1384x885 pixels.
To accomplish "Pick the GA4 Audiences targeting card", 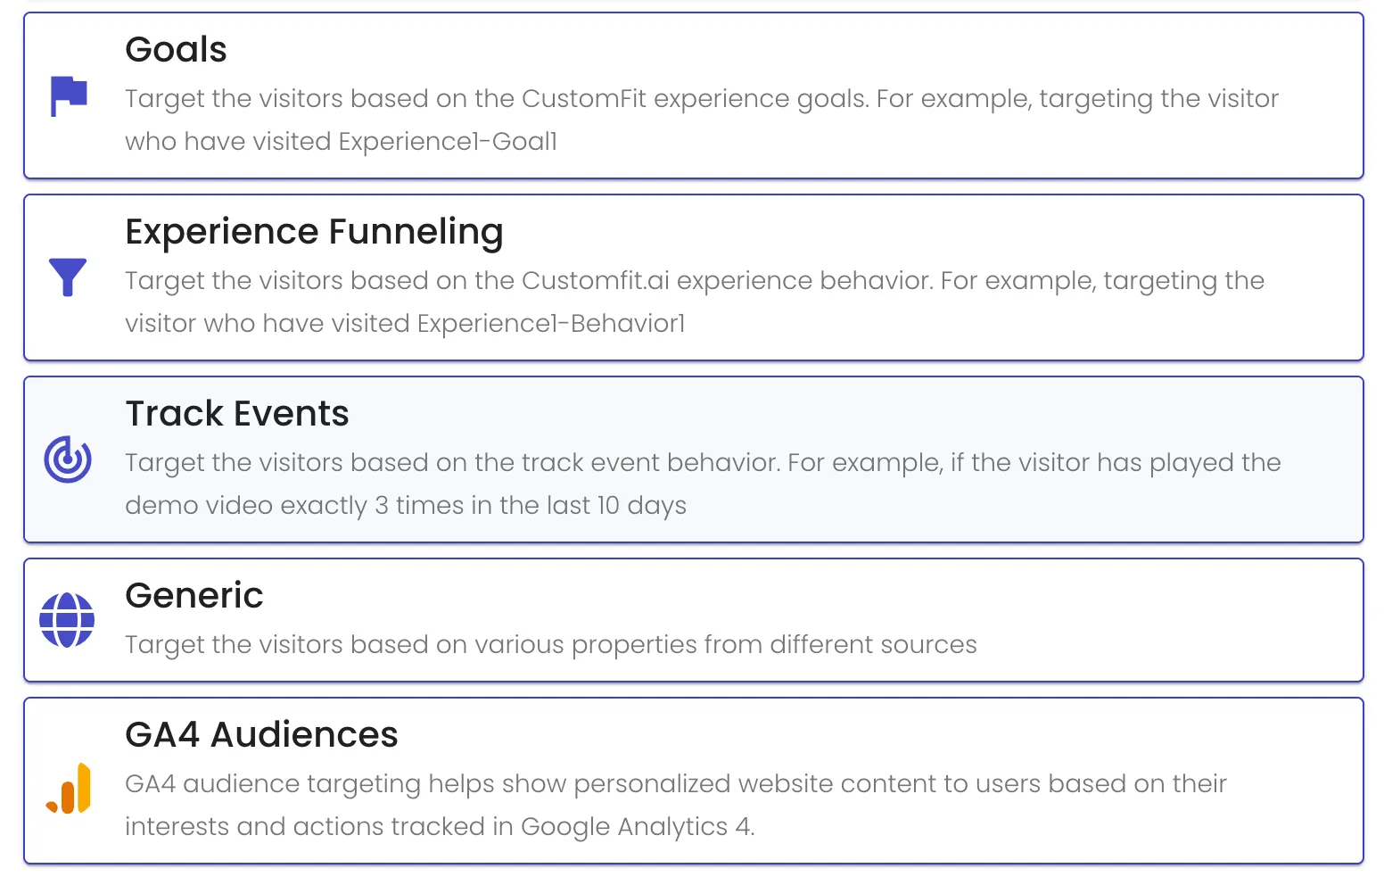I will point(694,781).
